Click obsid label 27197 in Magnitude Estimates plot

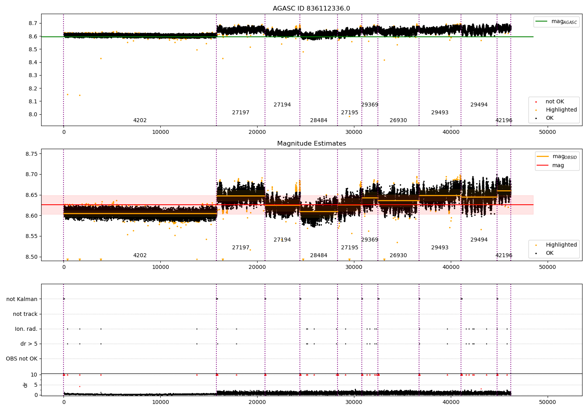(241, 248)
